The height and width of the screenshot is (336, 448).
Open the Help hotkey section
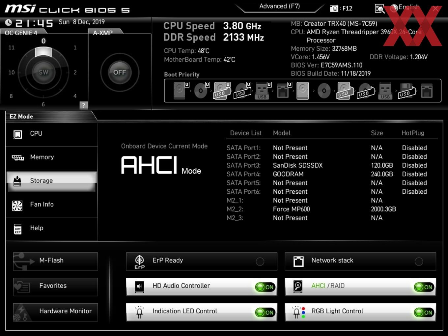pyautogui.click(x=52, y=228)
